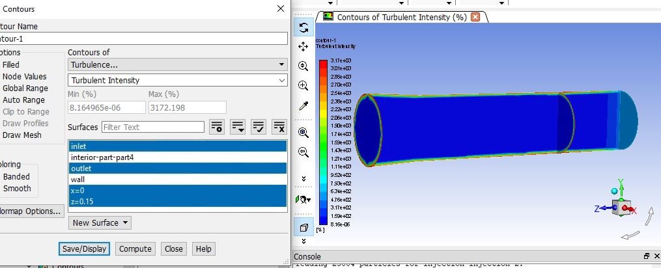Expand more tools chevron below zoom icons

(303, 179)
